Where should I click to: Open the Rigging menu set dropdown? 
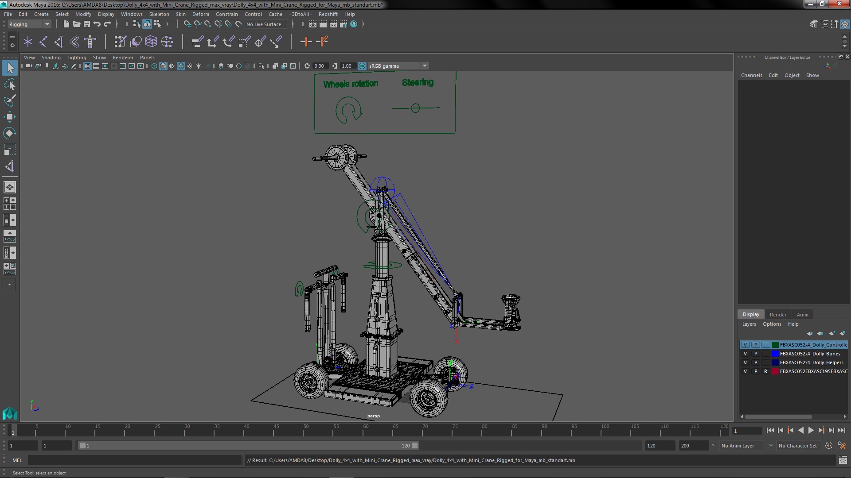[x=29, y=24]
